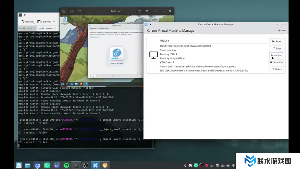Click the Stop button with power icon
300x169 pixels.
click(x=276, y=48)
